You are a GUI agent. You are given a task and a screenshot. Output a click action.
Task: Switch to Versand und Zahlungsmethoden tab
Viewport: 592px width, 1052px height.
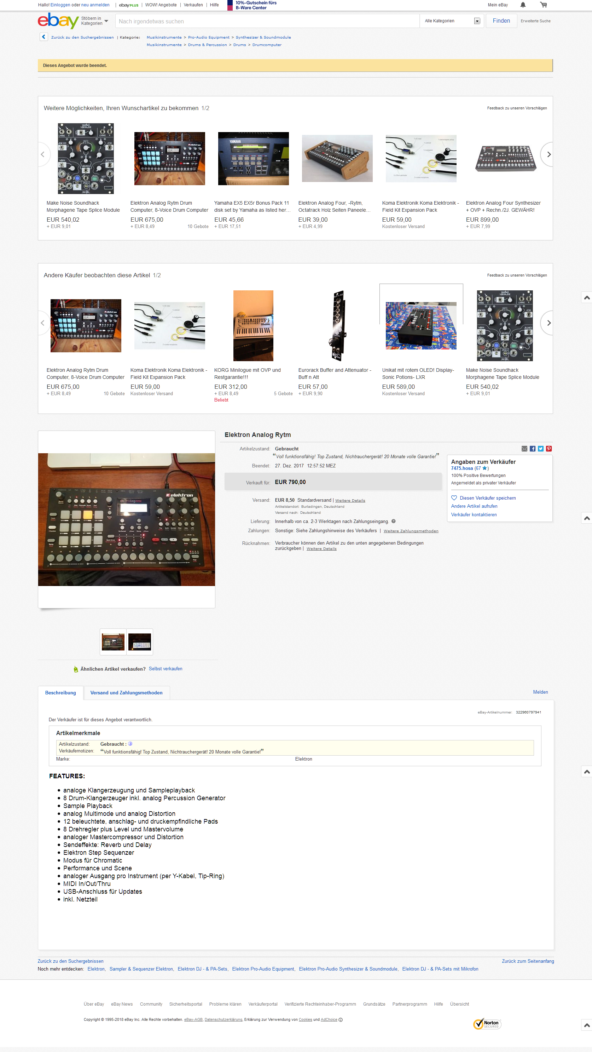(x=127, y=693)
